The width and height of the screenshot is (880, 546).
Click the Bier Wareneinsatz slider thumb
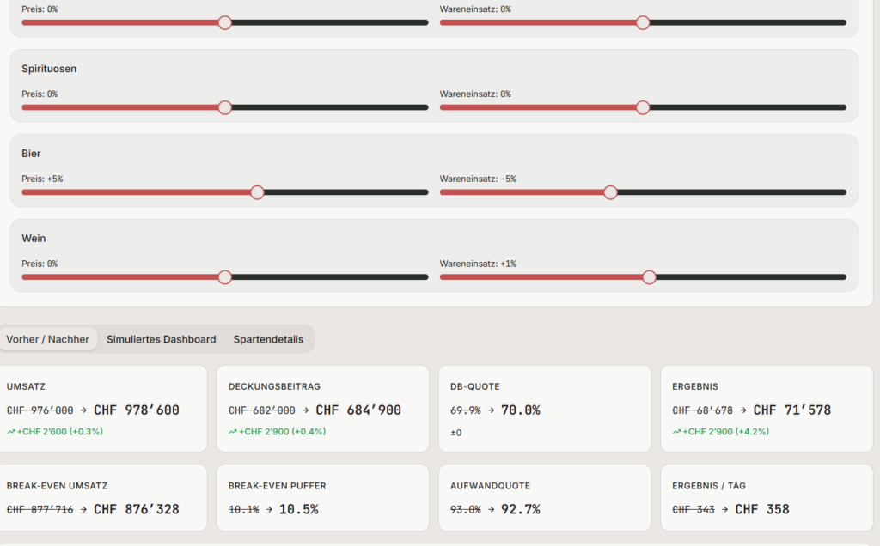pyautogui.click(x=610, y=192)
